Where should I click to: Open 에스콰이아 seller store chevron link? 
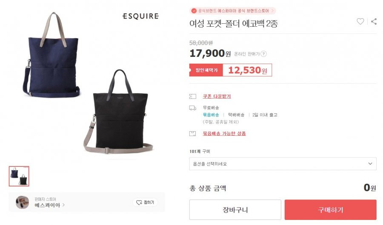pos(50,205)
